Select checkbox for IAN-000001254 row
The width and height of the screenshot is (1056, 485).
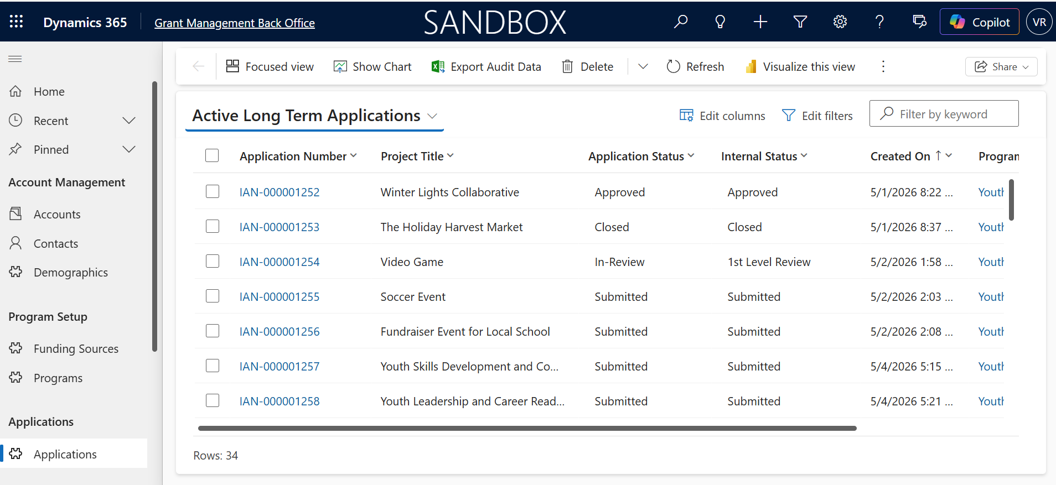click(213, 261)
